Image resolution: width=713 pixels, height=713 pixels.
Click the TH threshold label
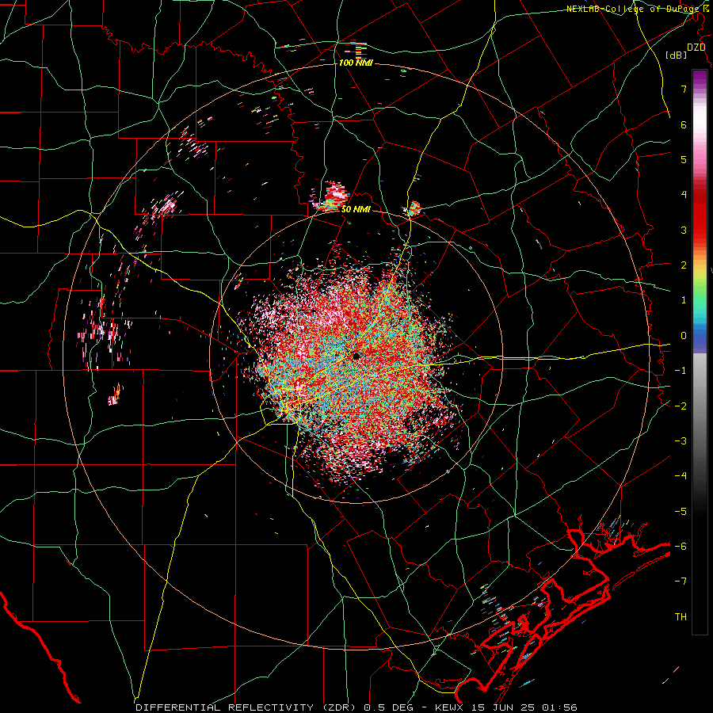point(681,617)
